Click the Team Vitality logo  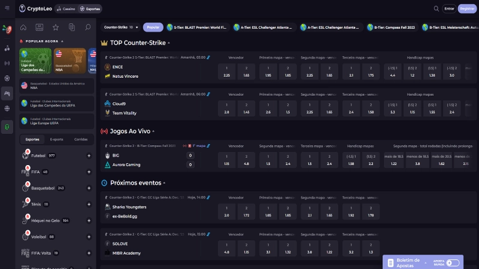coord(107,113)
